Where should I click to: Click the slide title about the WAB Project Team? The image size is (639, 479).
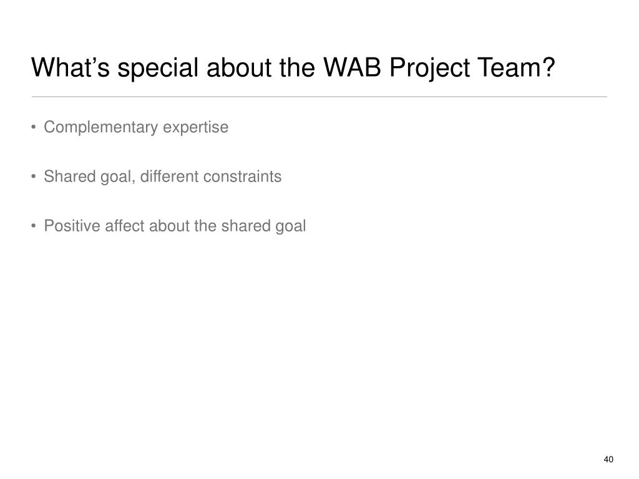coord(293,67)
